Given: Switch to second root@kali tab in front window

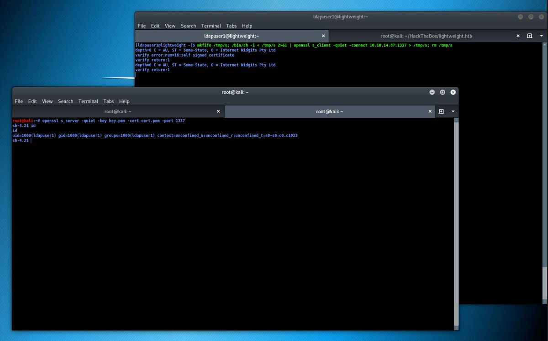Looking at the screenshot, I should coord(329,111).
